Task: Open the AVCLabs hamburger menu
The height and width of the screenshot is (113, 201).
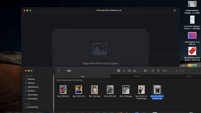Action: coord(175,10)
